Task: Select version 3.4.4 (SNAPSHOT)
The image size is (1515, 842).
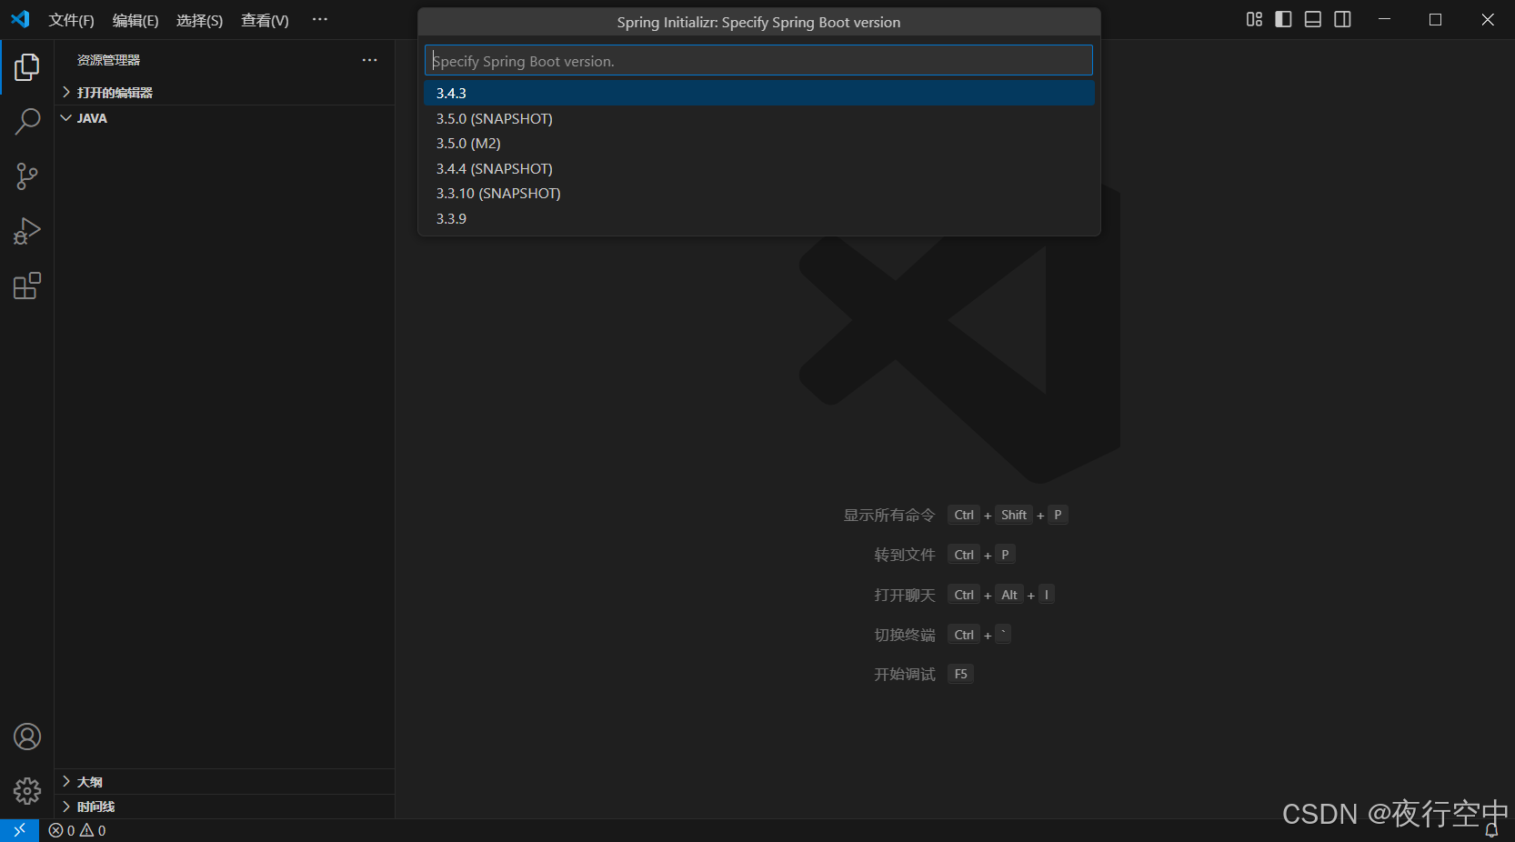Action: click(758, 168)
